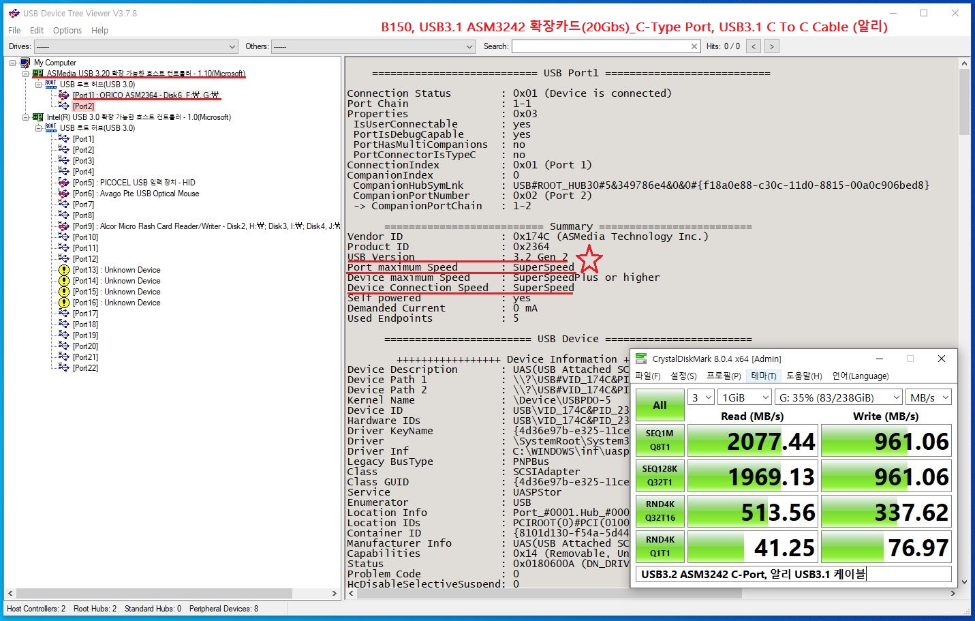The image size is (975, 621).
Task: Open CrystalDiskMark 파일(F) menu
Action: [647, 376]
